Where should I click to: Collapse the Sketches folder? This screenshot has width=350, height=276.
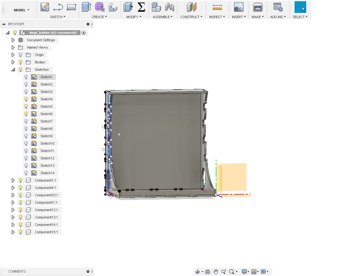13,70
